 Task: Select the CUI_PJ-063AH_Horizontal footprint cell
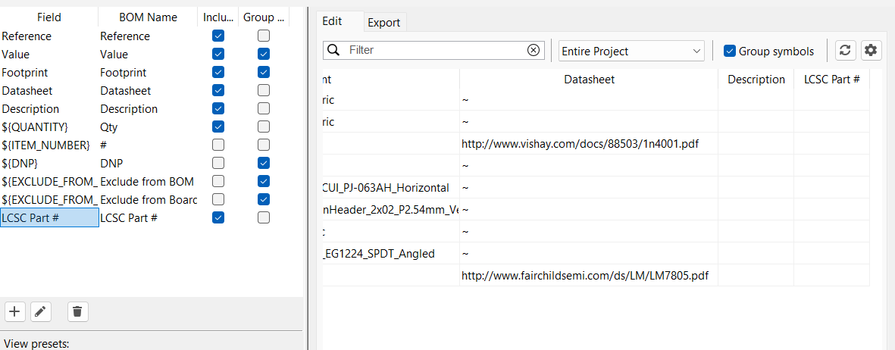[391, 187]
